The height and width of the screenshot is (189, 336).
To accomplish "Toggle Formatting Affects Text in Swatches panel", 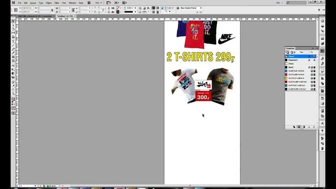I will (x=295, y=52).
